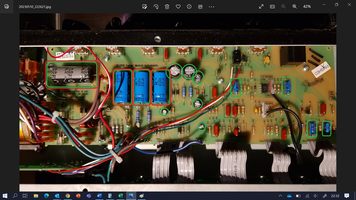Share the photo
Viewport: 356px width, 200px height.
200,7
